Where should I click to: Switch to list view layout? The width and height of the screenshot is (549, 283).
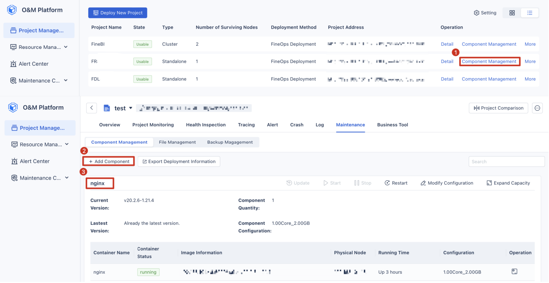(530, 13)
